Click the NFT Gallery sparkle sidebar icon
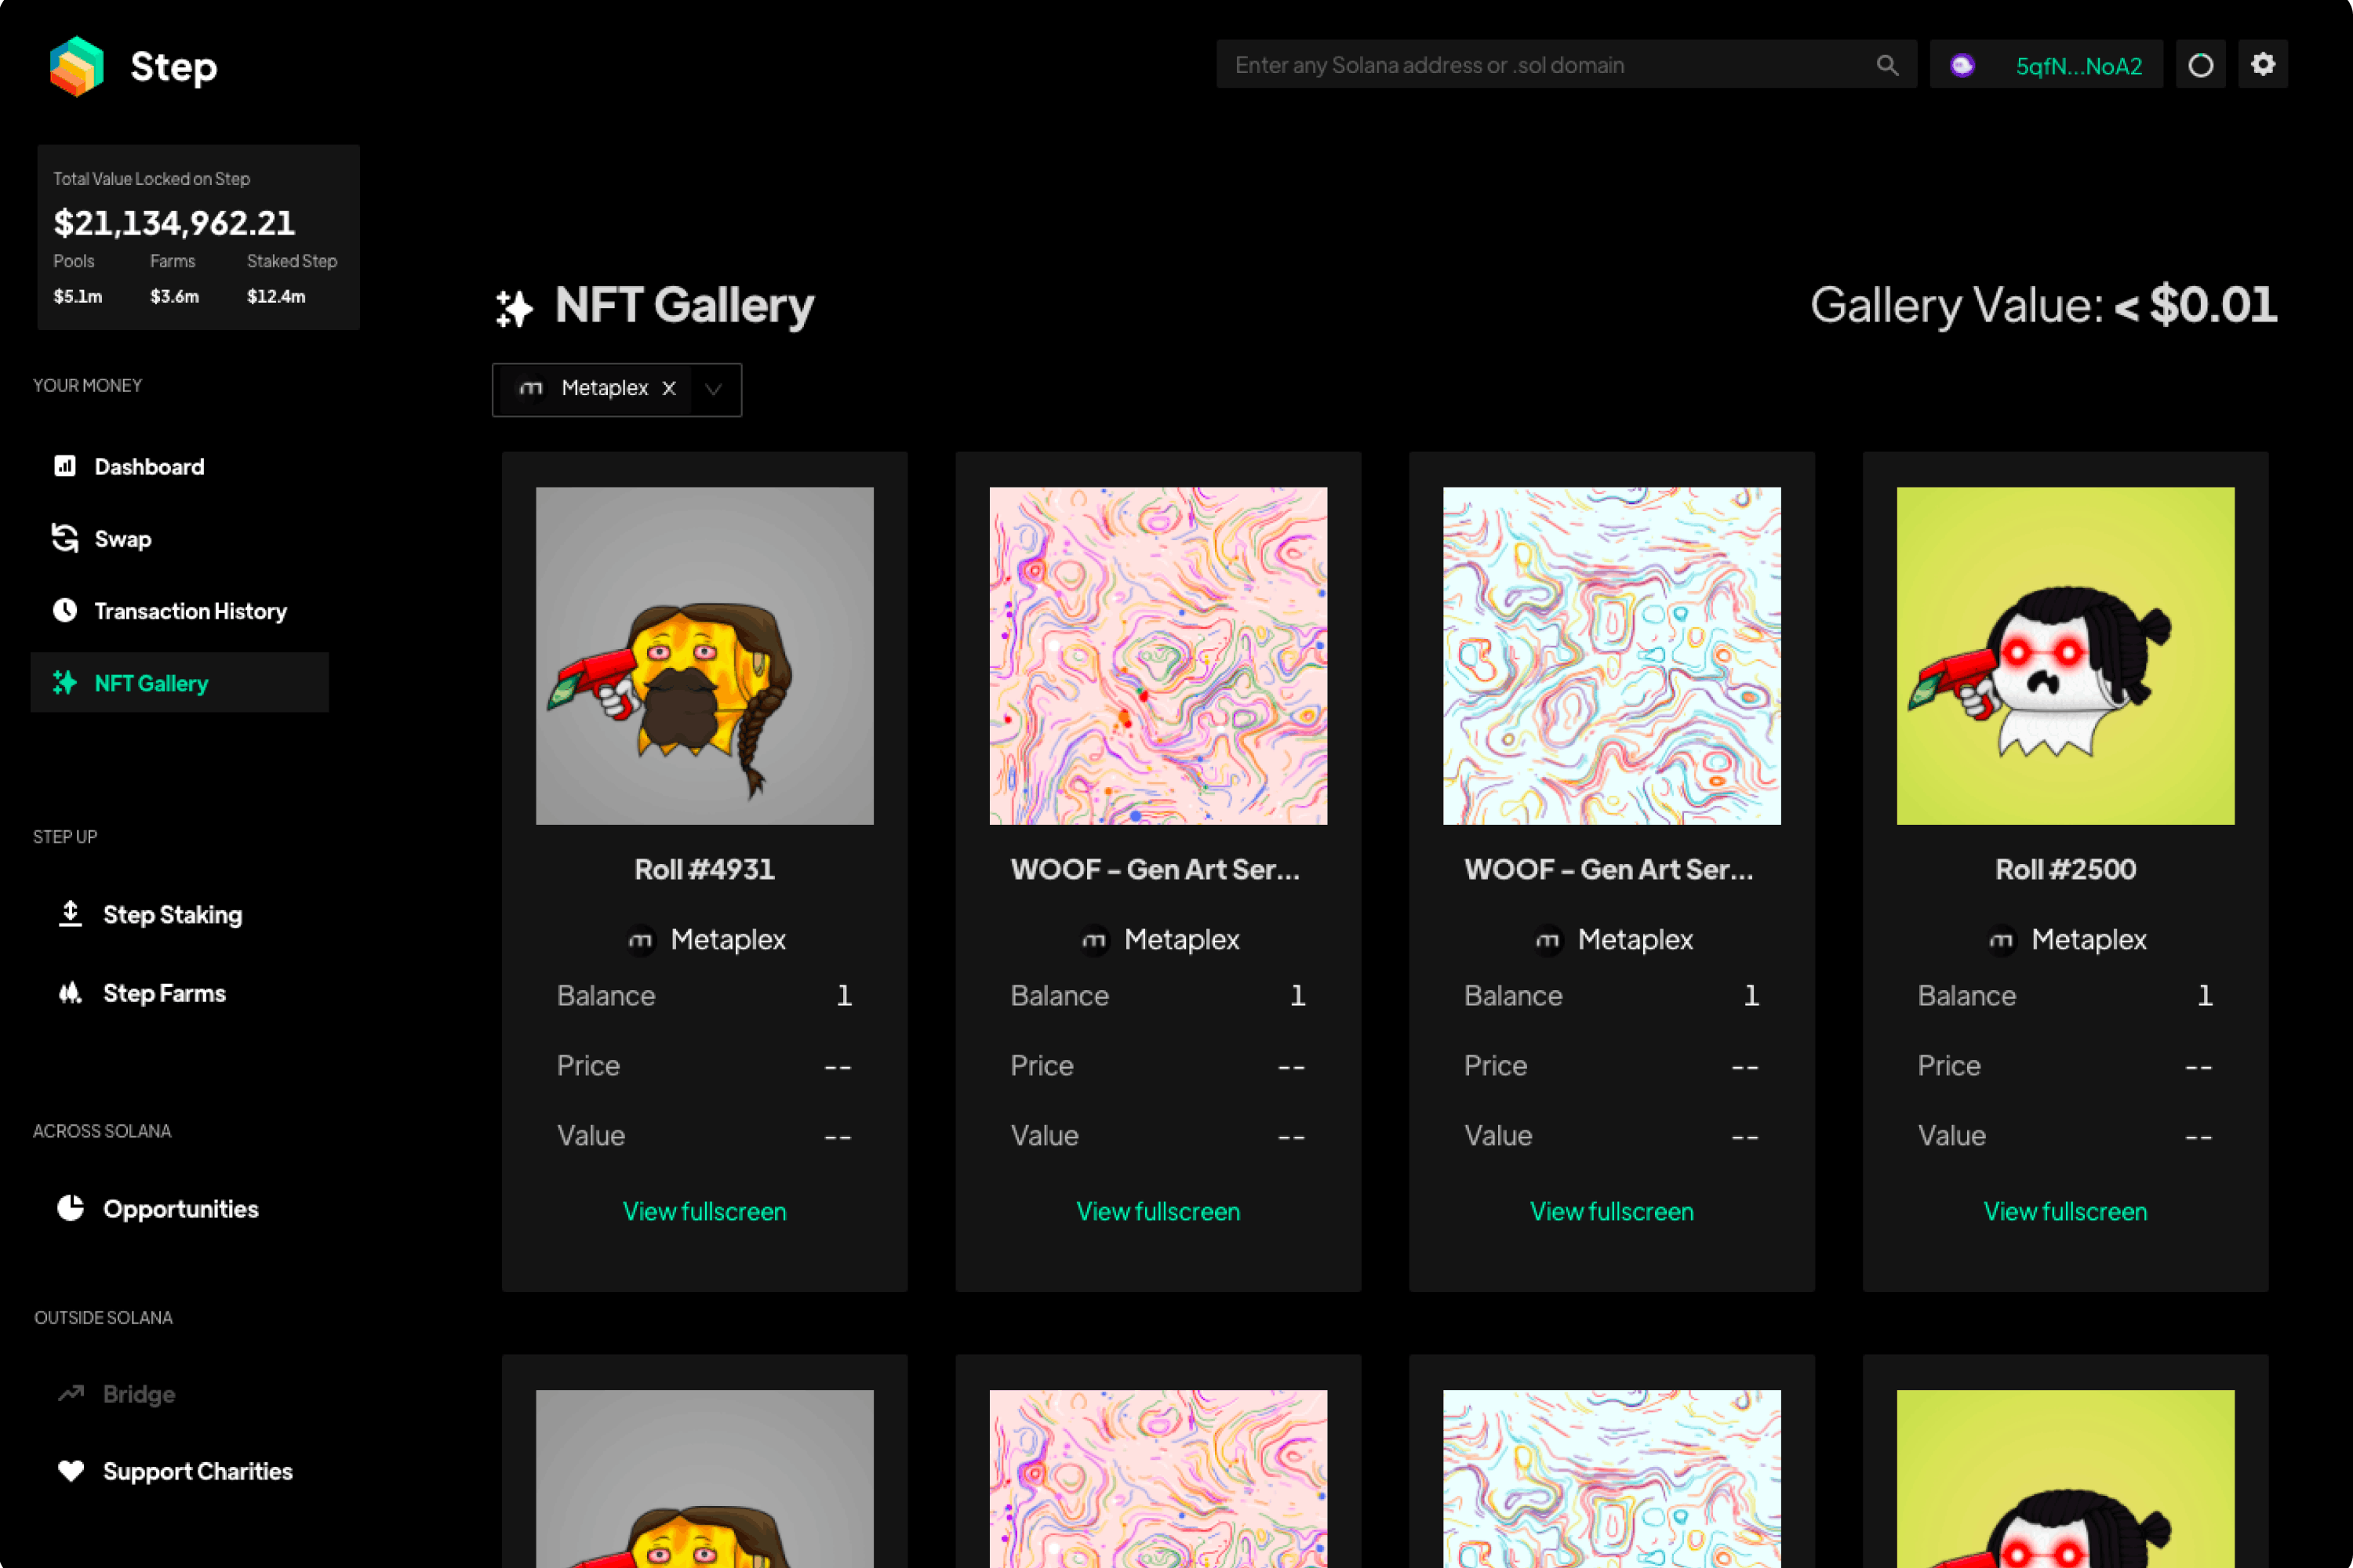Screen dimensions: 2353x1568 click(x=65, y=682)
